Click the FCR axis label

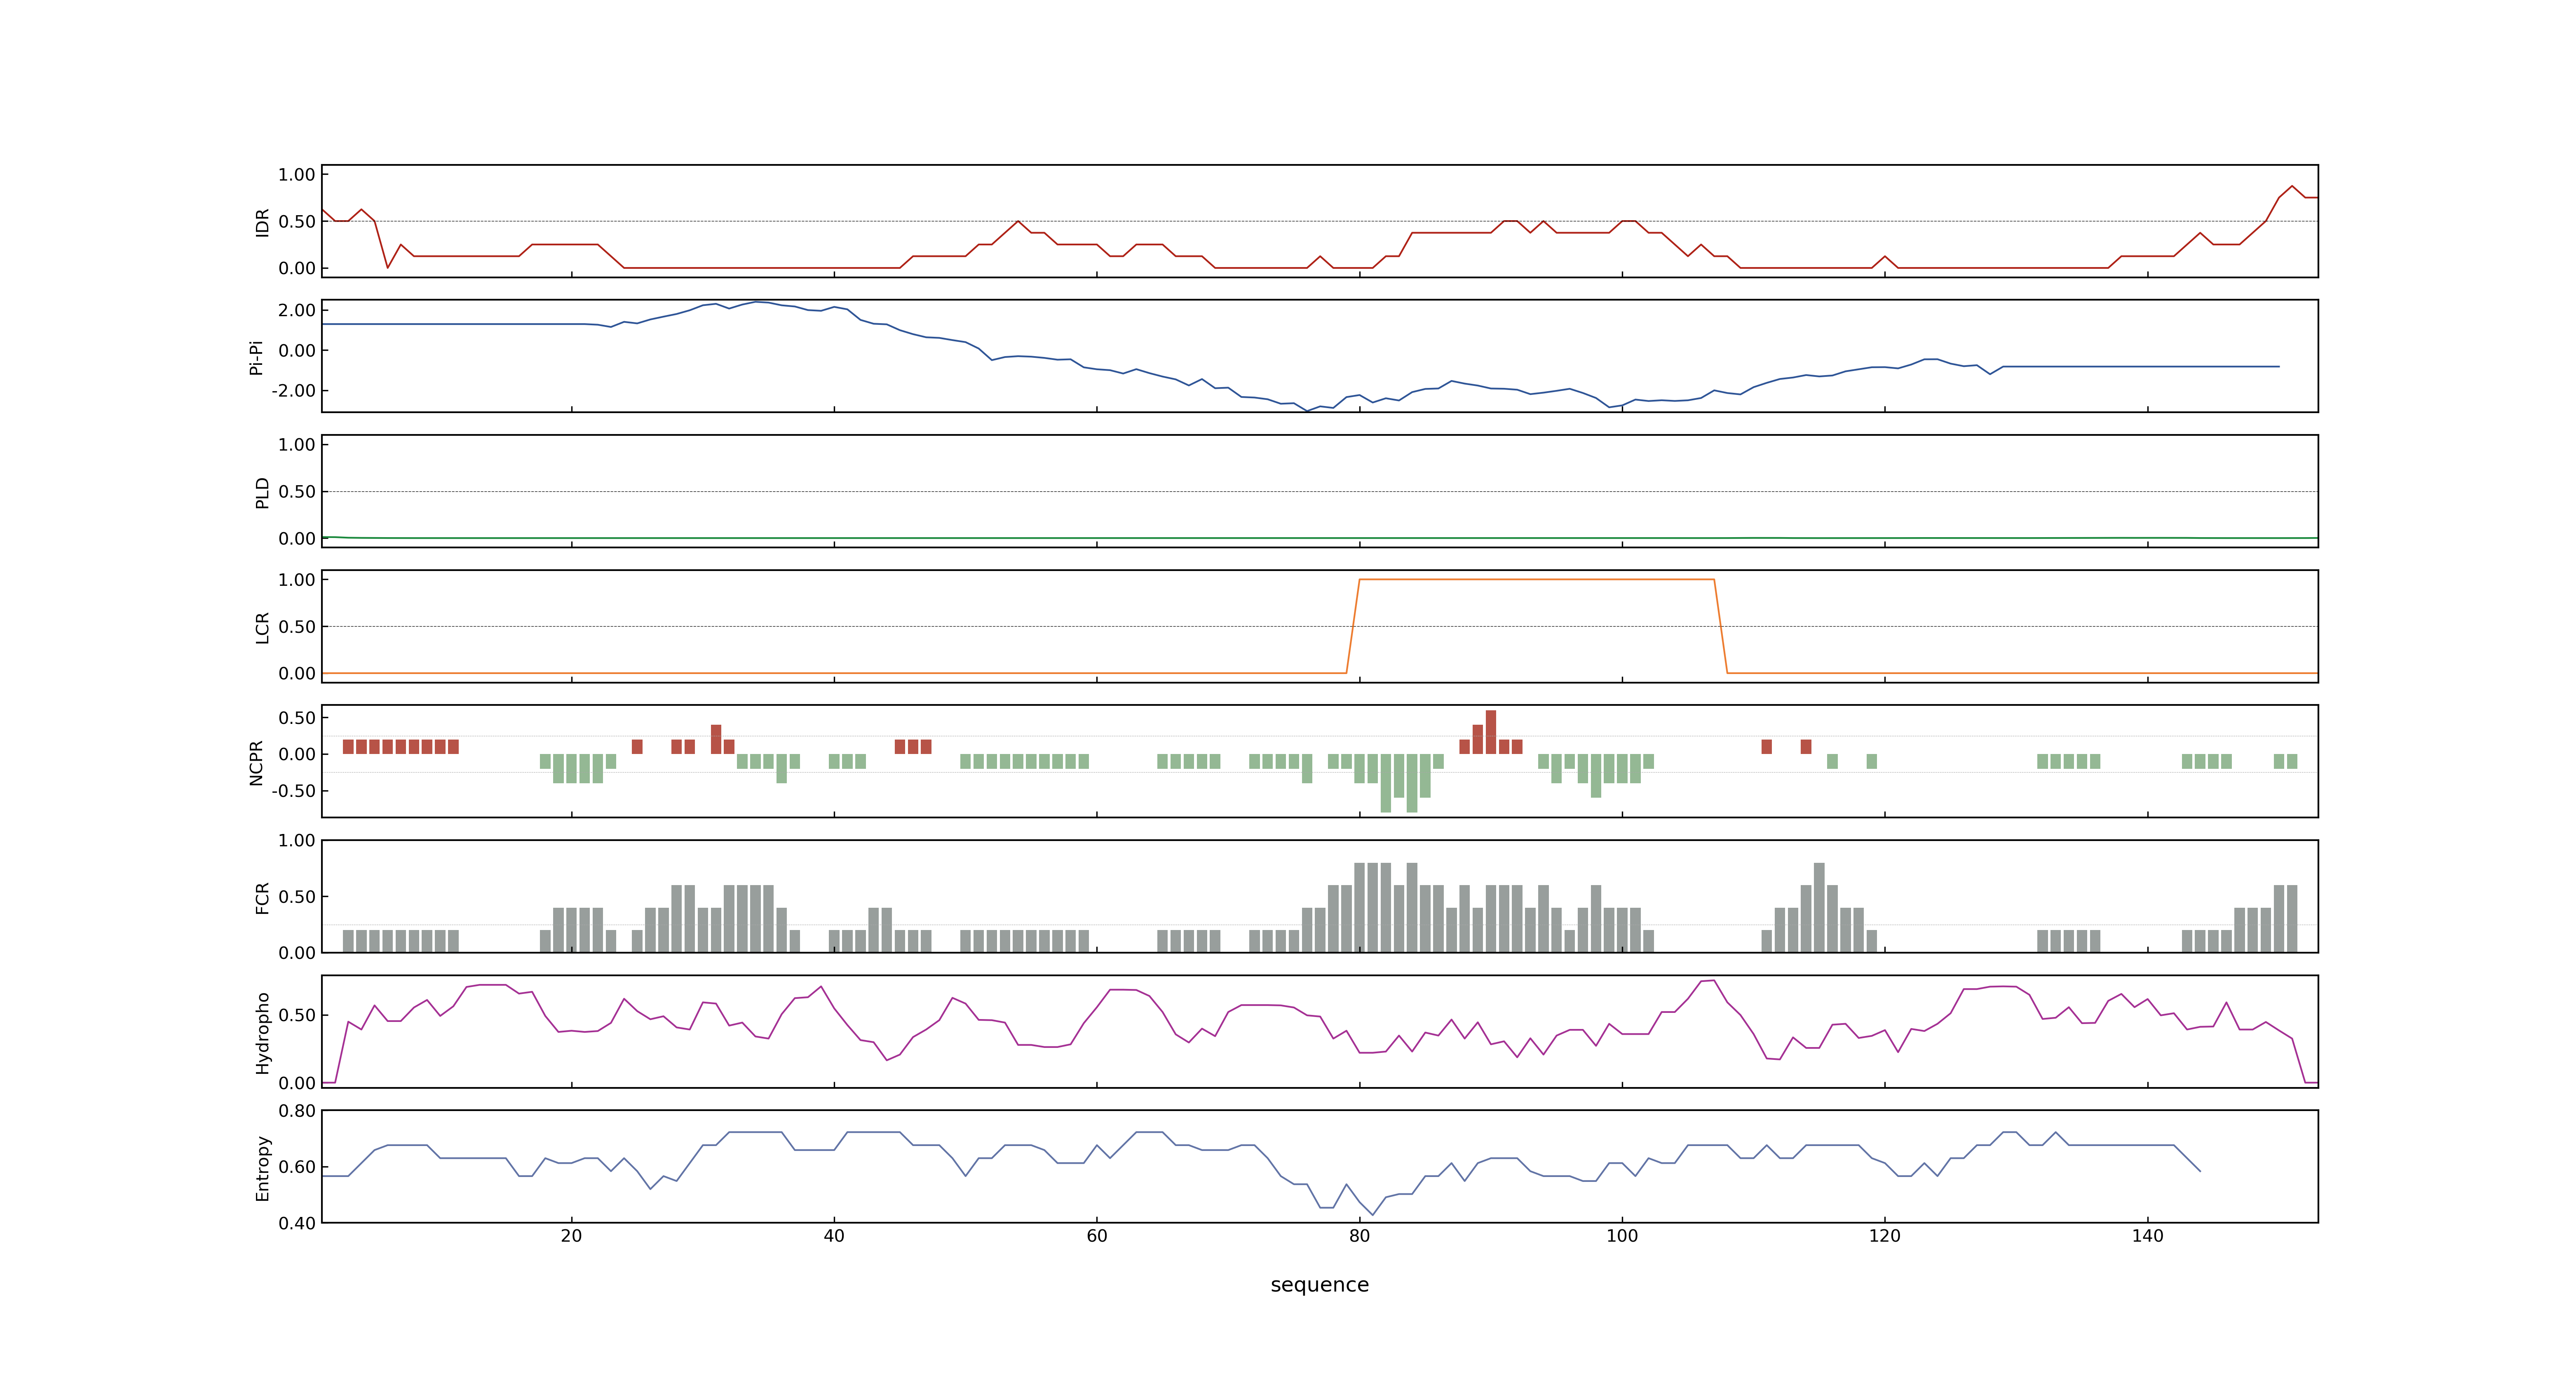click(262, 897)
